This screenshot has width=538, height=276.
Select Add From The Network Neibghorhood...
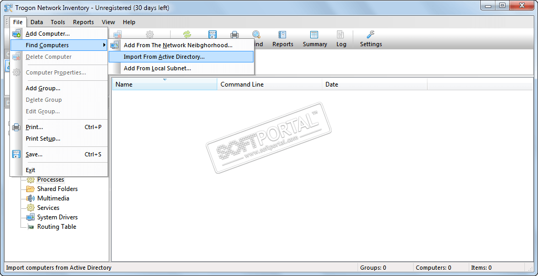click(x=181, y=45)
